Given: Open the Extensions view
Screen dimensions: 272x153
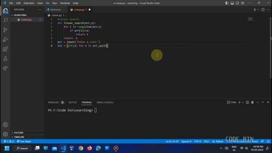Looking at the screenshot, I should click(x=5, y=49).
